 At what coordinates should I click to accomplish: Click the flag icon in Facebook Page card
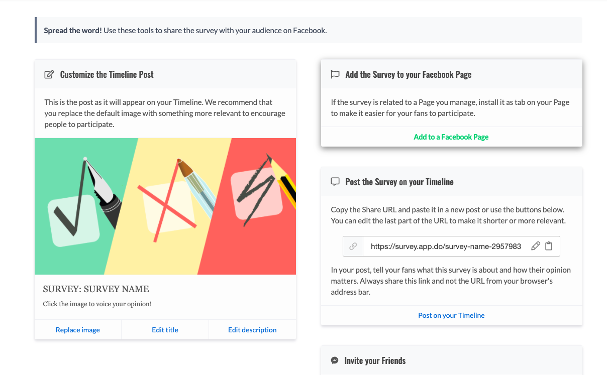click(335, 75)
